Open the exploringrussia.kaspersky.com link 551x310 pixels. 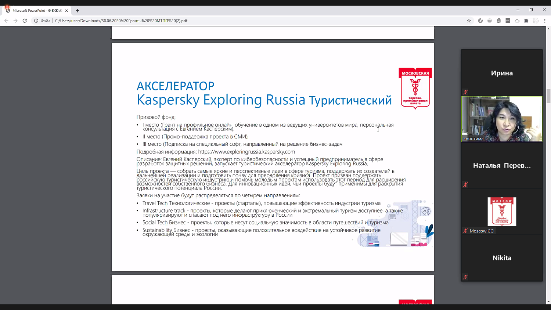pos(246,152)
